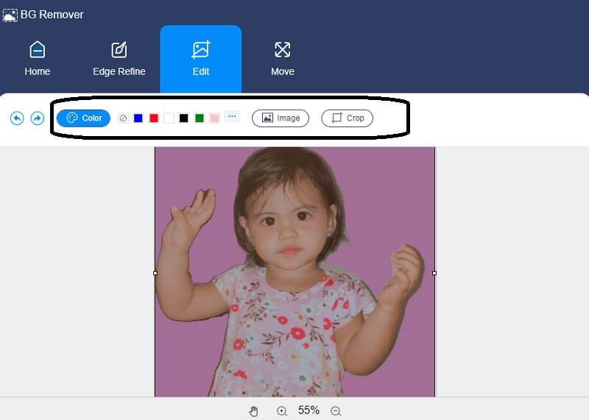
Task: Click the 55% zoom level indicator
Action: 308,410
